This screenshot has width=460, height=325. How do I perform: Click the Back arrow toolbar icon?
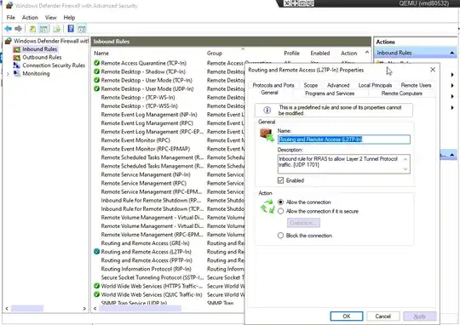(x=9, y=29)
